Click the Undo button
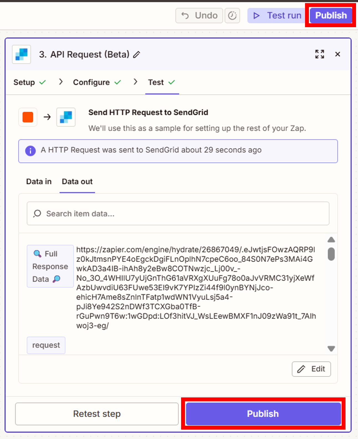The height and width of the screenshot is (439, 358). (x=199, y=16)
